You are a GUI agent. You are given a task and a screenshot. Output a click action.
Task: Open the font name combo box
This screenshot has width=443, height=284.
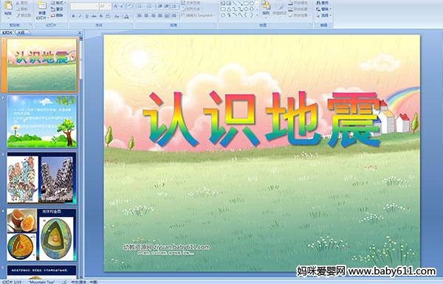[x=84, y=6]
